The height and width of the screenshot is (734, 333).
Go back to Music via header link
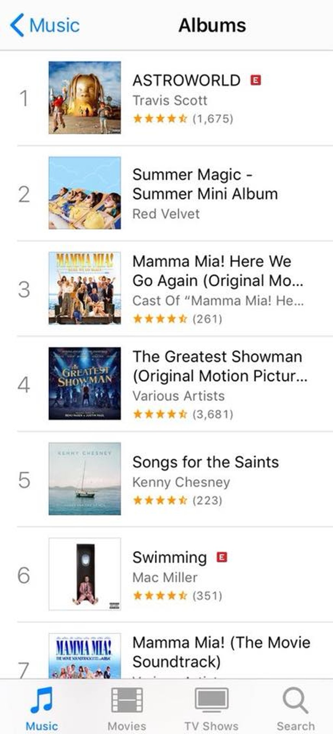pyautogui.click(x=54, y=25)
